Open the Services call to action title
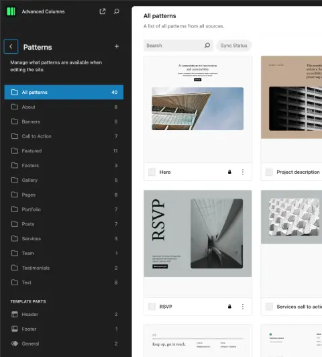This screenshot has height=357, width=322. click(x=299, y=307)
